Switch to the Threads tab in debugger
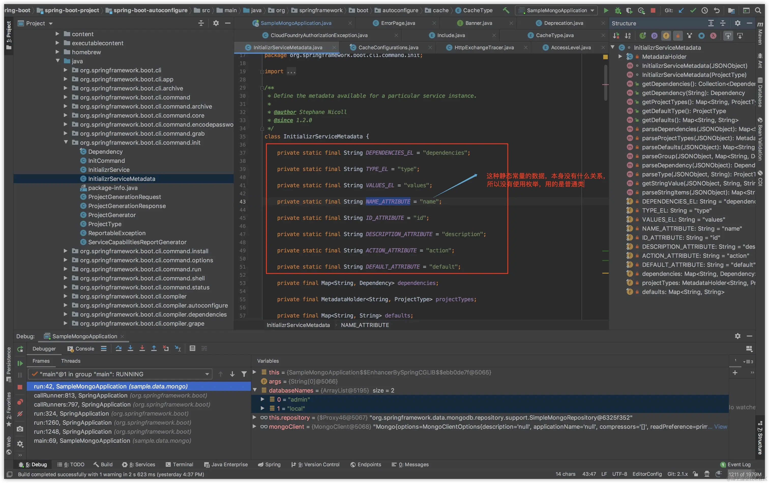The image size is (769, 483). (x=71, y=361)
